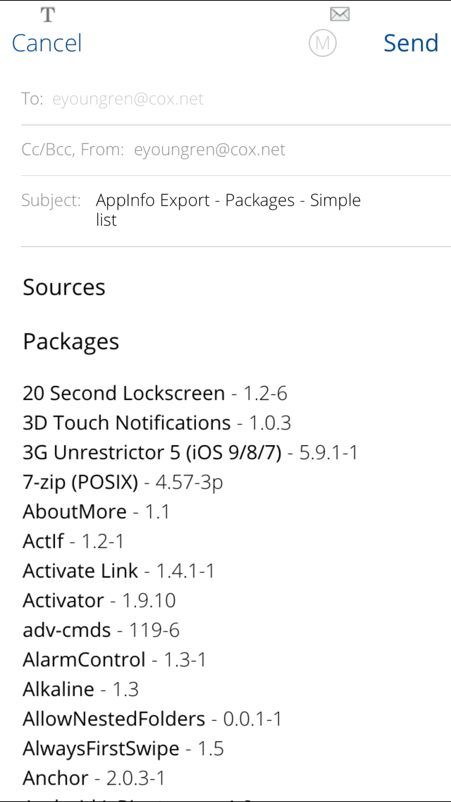The width and height of the screenshot is (451, 802).
Task: Cancel the email draft
Action: pyautogui.click(x=47, y=43)
